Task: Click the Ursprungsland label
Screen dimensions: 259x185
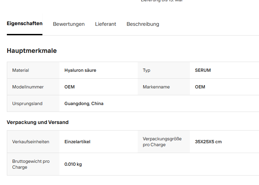Action: click(27, 103)
